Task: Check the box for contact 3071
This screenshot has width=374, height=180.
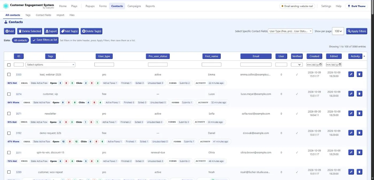Action: click(9, 113)
